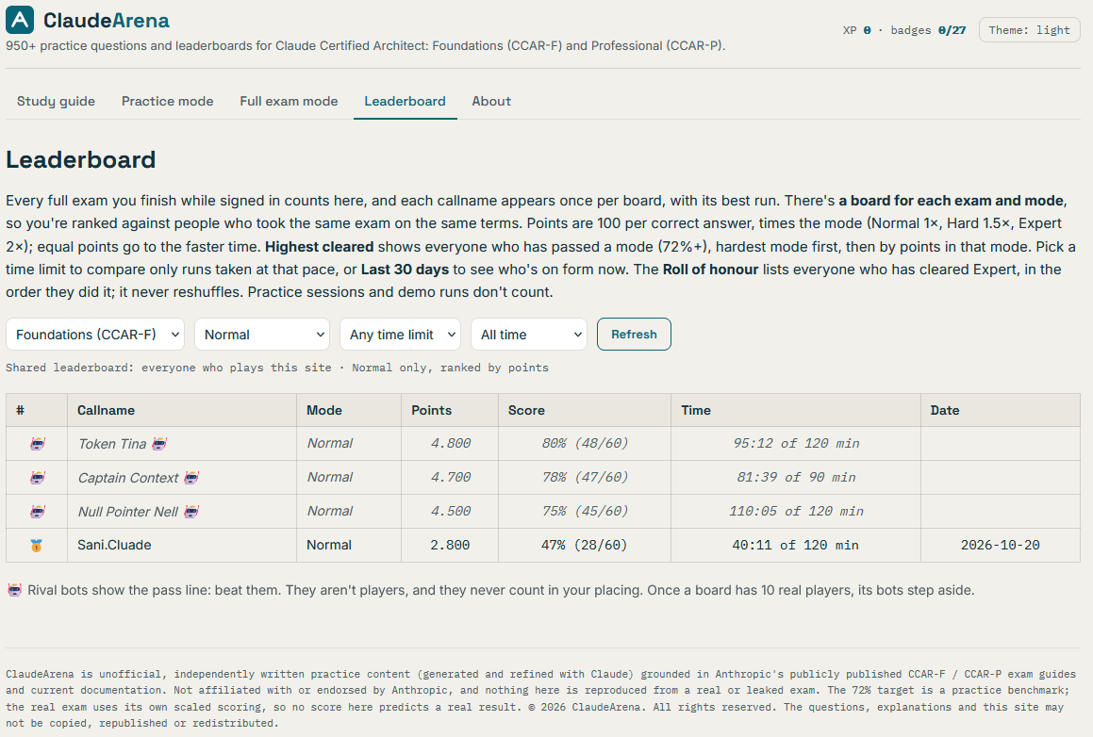Open the About tab
This screenshot has height=737, width=1093.
491,101
